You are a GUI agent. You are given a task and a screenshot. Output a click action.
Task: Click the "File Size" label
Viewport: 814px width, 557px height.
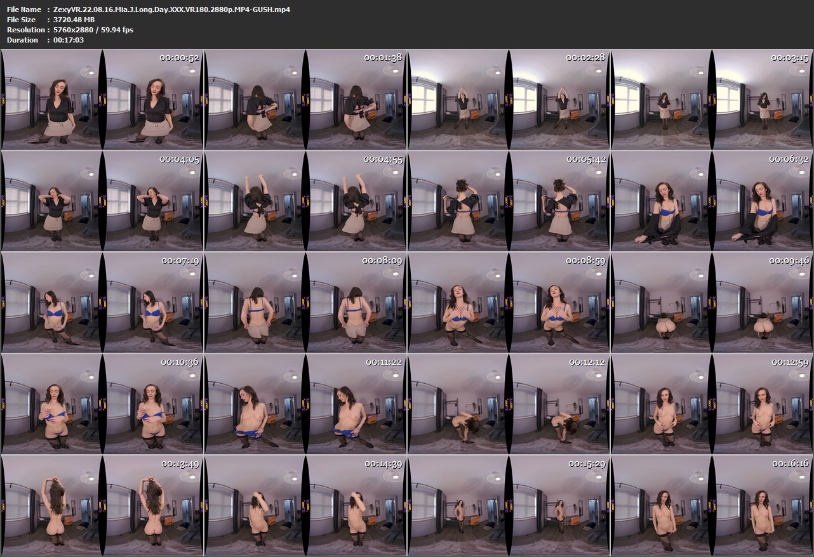click(x=22, y=20)
